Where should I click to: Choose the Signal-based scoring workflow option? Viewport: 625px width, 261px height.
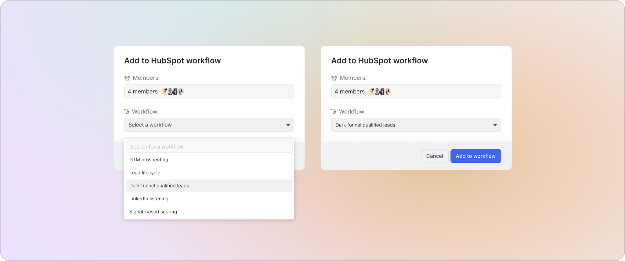coord(153,211)
